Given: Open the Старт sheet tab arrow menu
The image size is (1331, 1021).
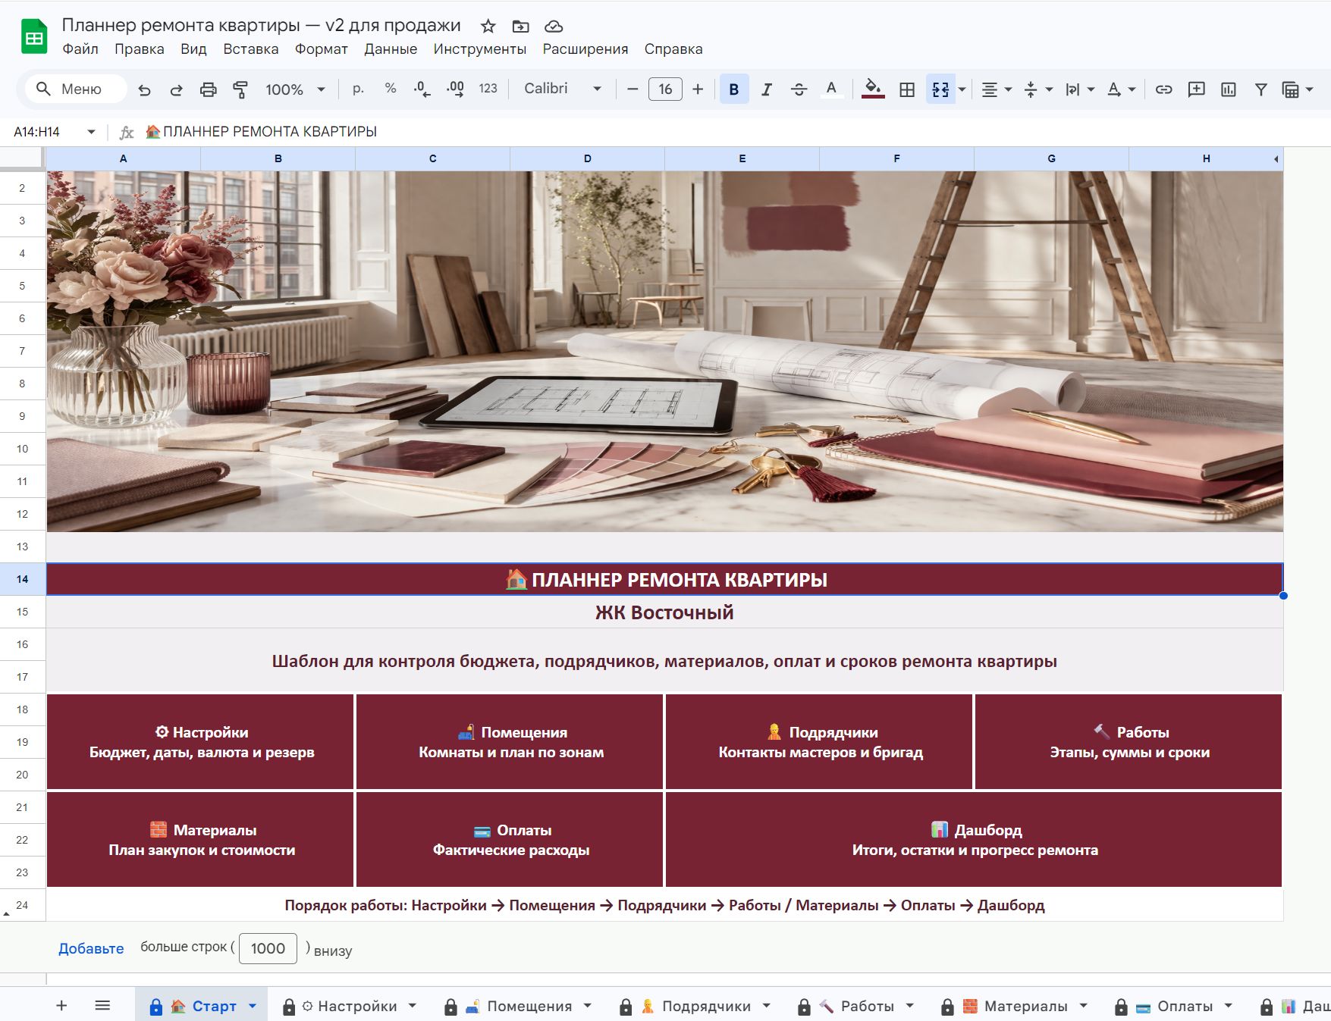Looking at the screenshot, I should tap(253, 1006).
